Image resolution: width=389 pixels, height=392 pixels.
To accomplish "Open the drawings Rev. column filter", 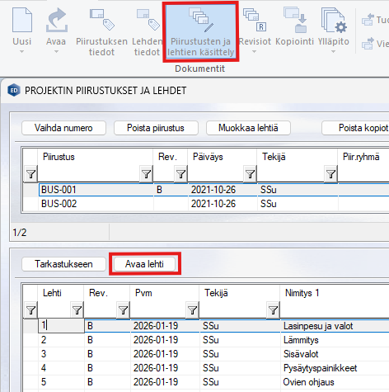I will [180, 174].
